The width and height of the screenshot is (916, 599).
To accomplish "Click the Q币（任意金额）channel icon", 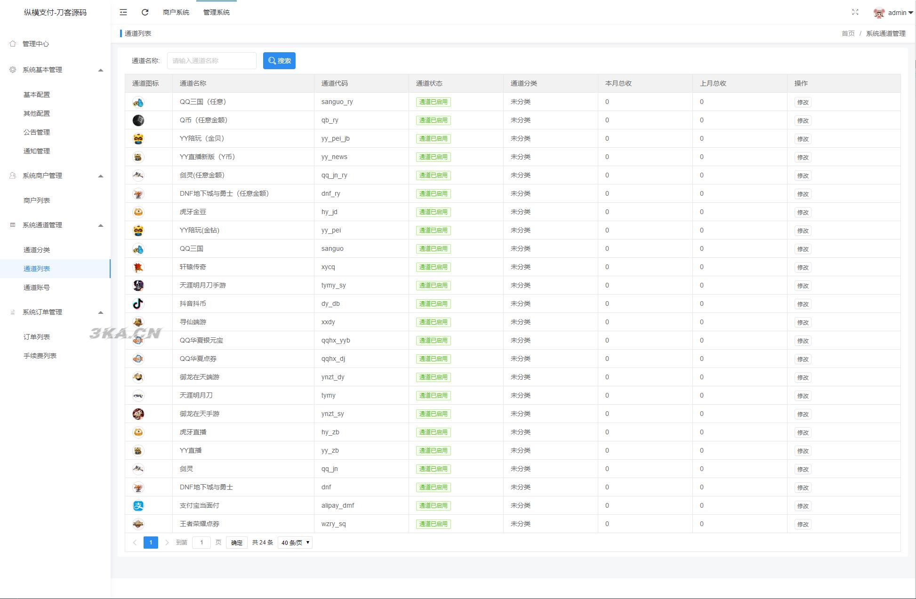I will pyautogui.click(x=138, y=120).
